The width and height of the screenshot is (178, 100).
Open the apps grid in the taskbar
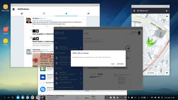coord(4,97)
